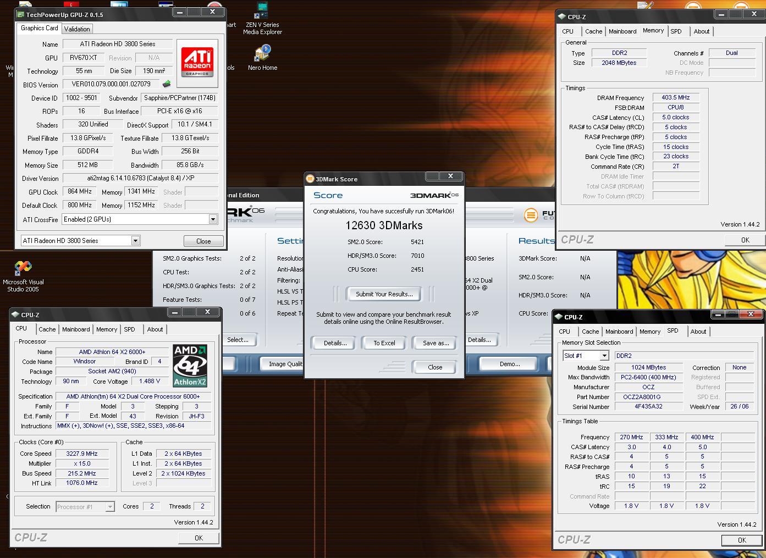766x558 pixels.
Task: Click the ATI Radeon Graphics logo
Action: [197, 62]
